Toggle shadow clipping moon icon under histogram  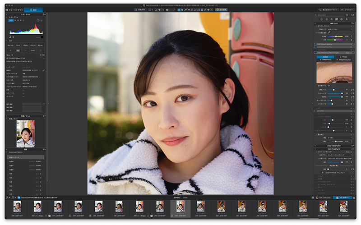click(10, 37)
